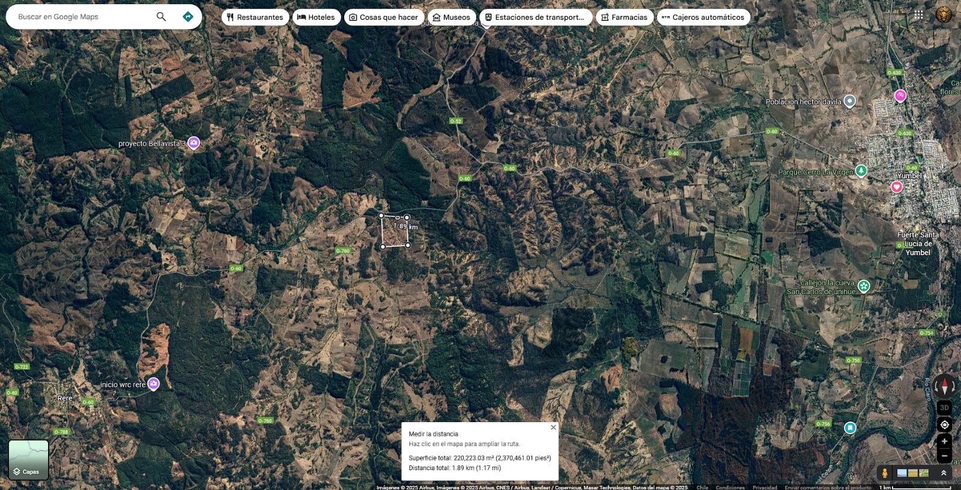Expand the imagery strip with double chevron

(944, 473)
